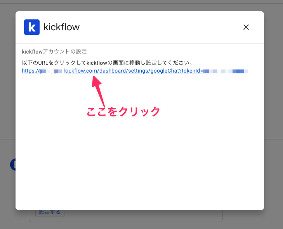Select the kickflowアカウントの設定 heading text
The image size is (283, 229).
click(x=54, y=52)
